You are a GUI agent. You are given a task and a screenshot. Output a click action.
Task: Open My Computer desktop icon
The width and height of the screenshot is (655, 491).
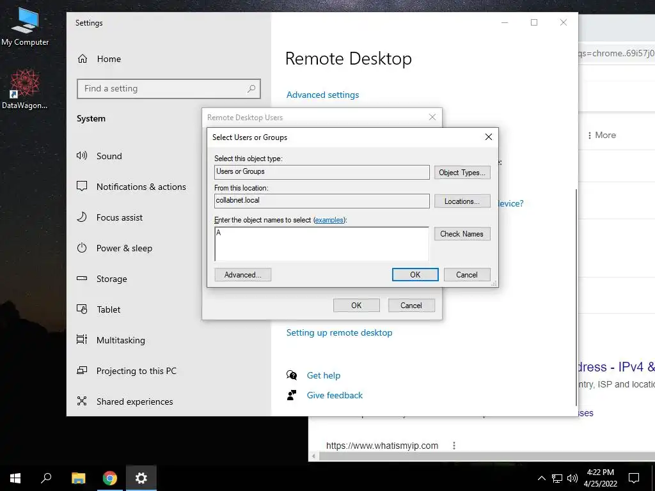(25, 27)
